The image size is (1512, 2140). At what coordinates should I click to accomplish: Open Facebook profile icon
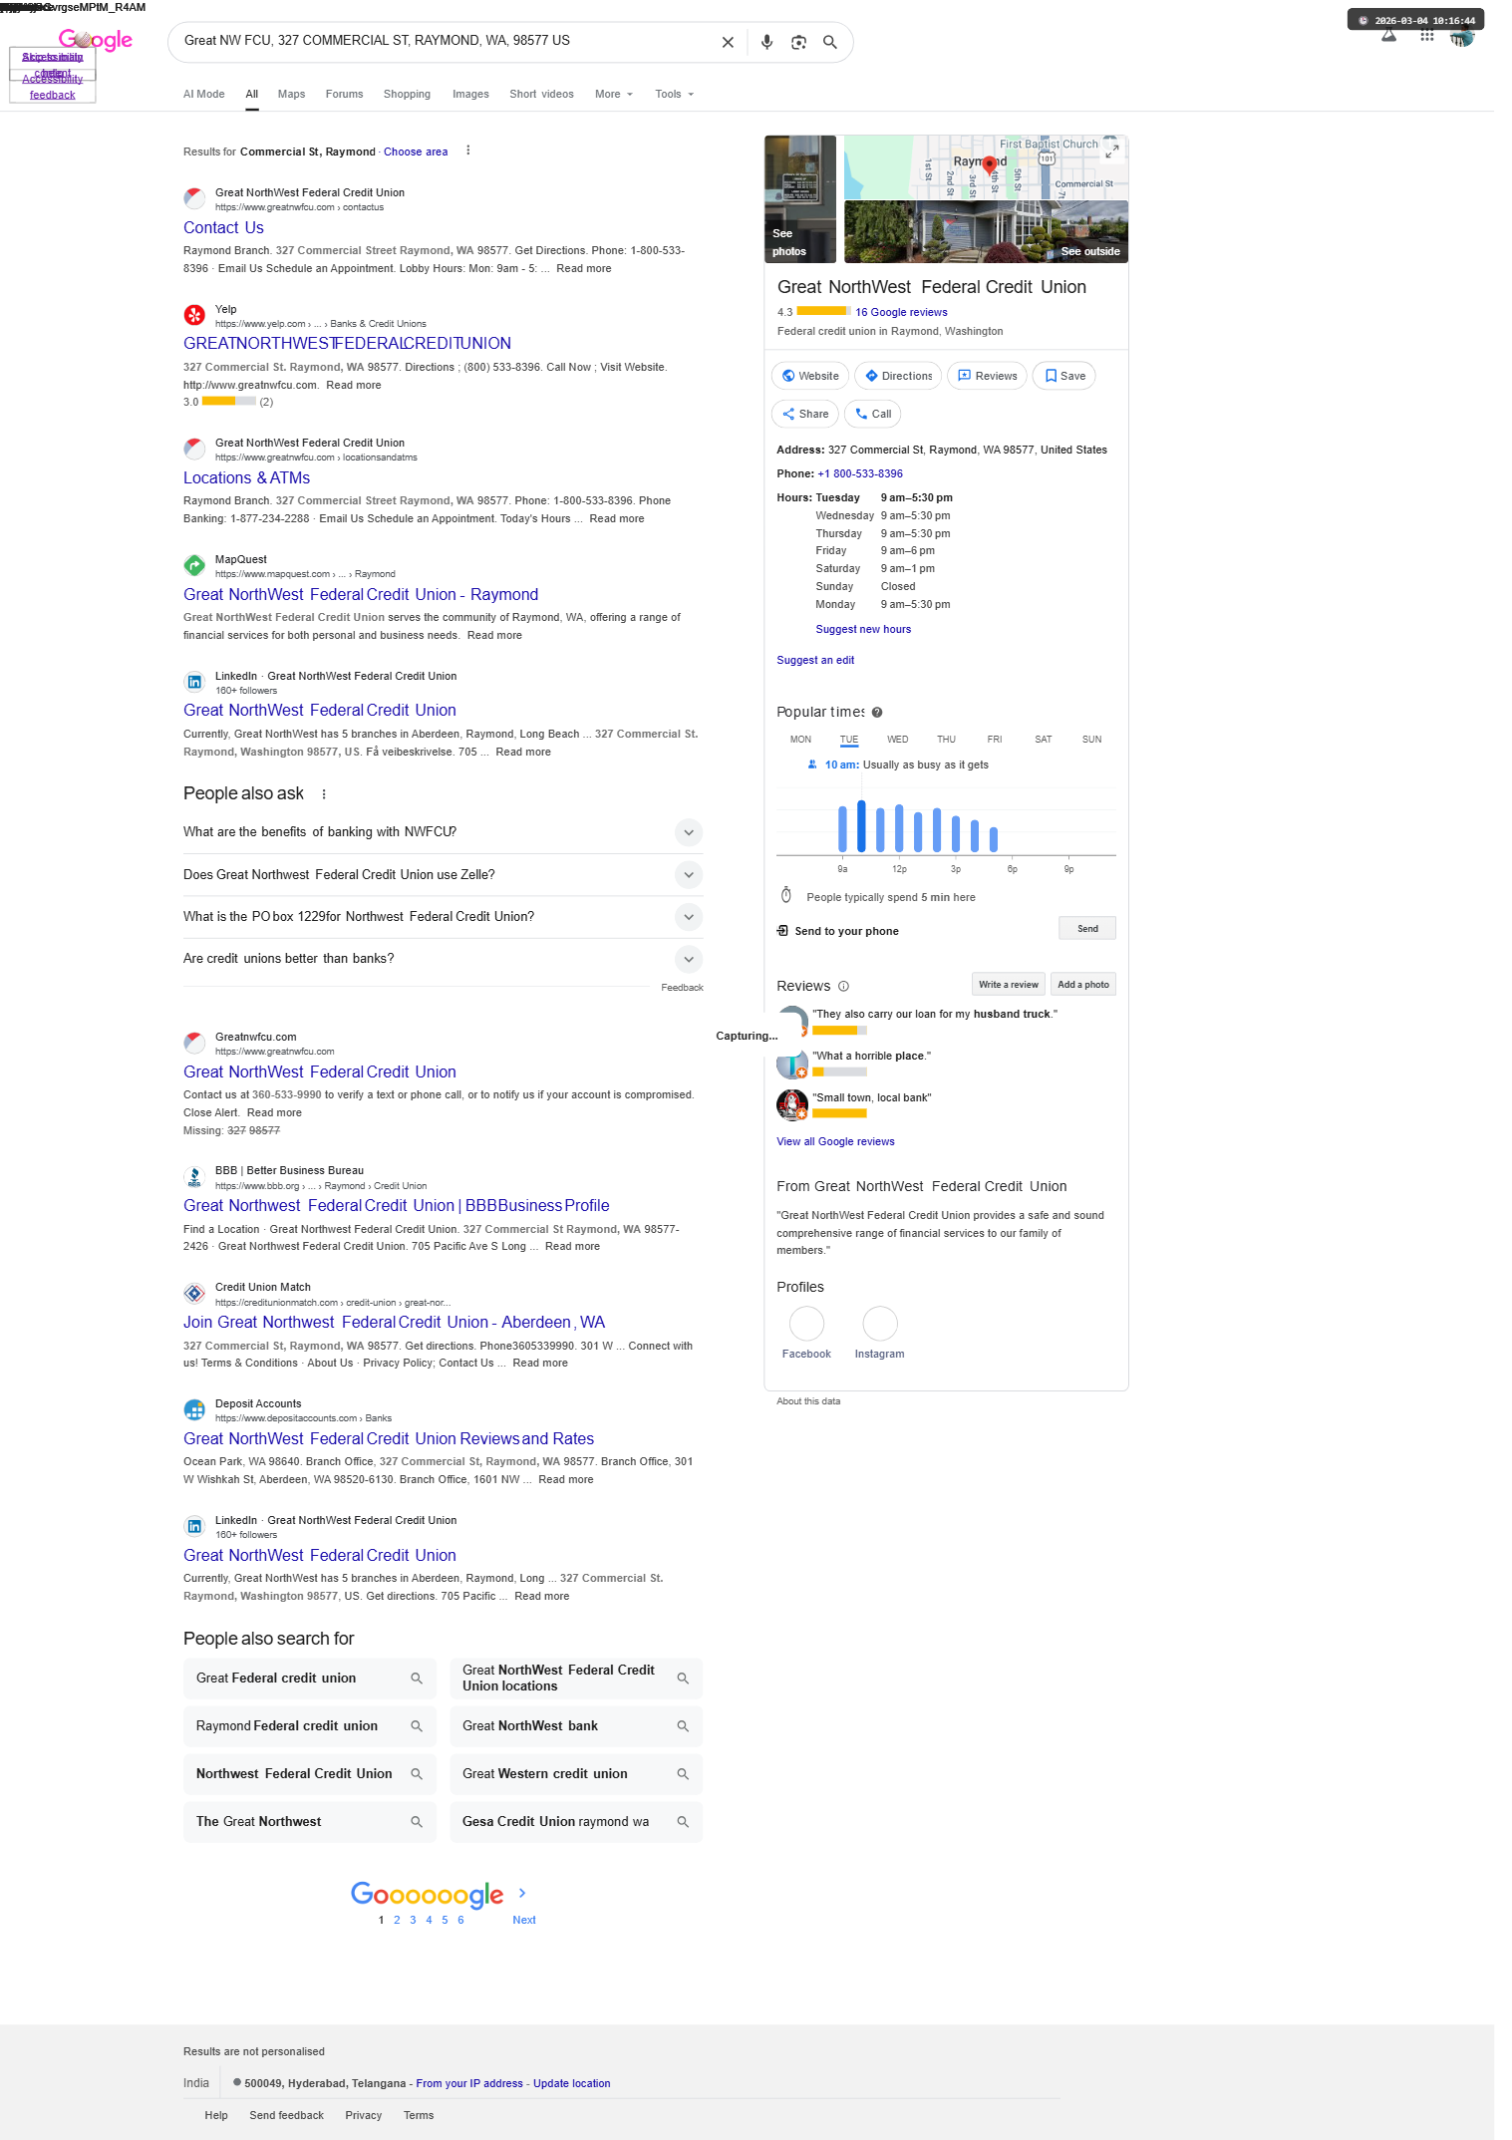[x=806, y=1324]
